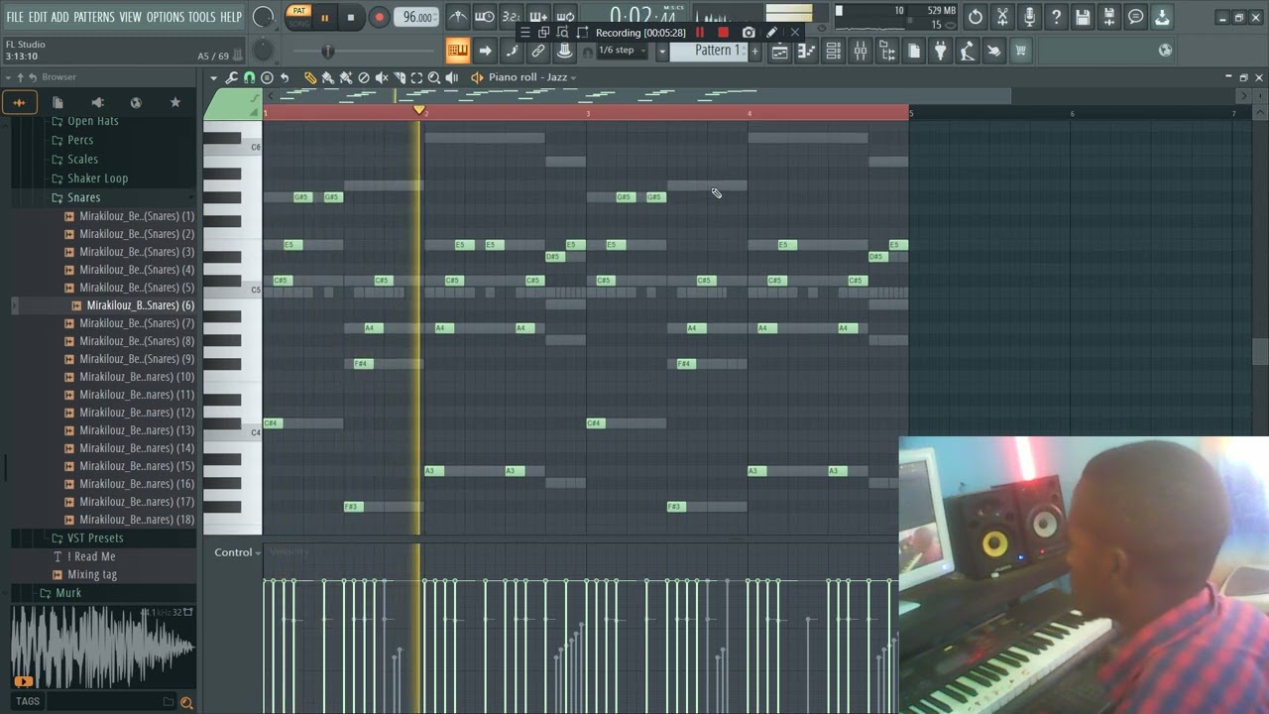1269x714 pixels.
Task: Open the Playlist view icon
Action: click(x=780, y=51)
